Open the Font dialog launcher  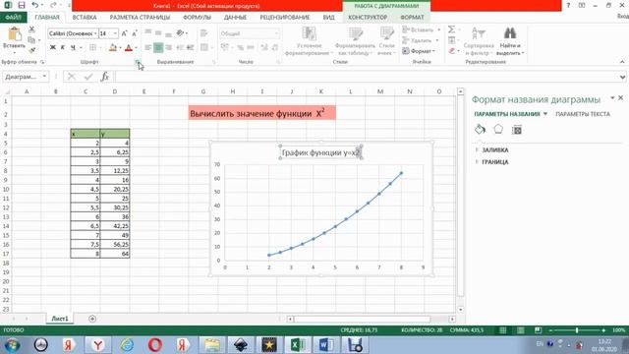click(138, 62)
